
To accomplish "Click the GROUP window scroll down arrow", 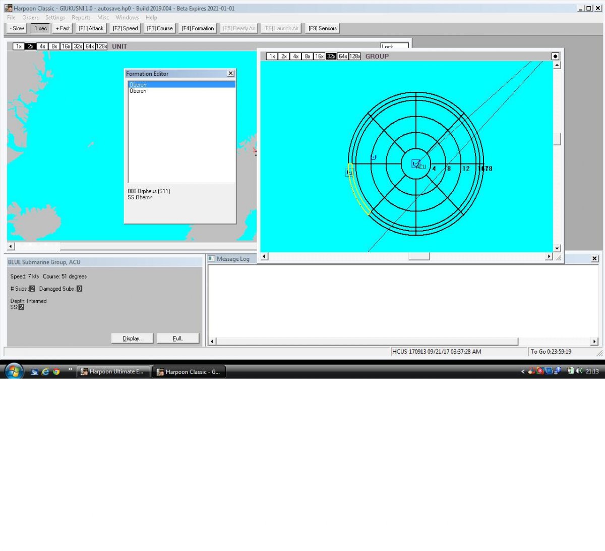I will point(557,248).
